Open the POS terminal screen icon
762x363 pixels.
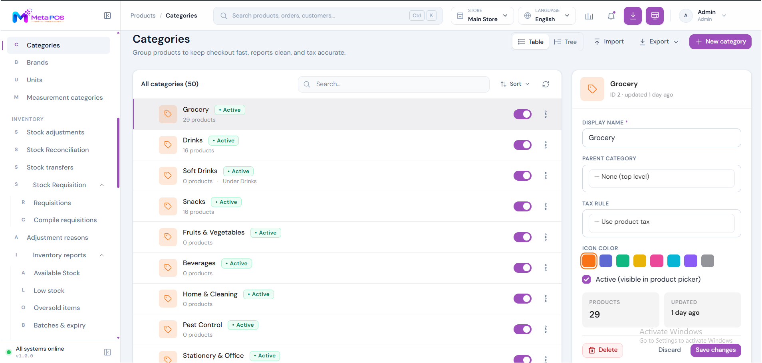pyautogui.click(x=655, y=16)
